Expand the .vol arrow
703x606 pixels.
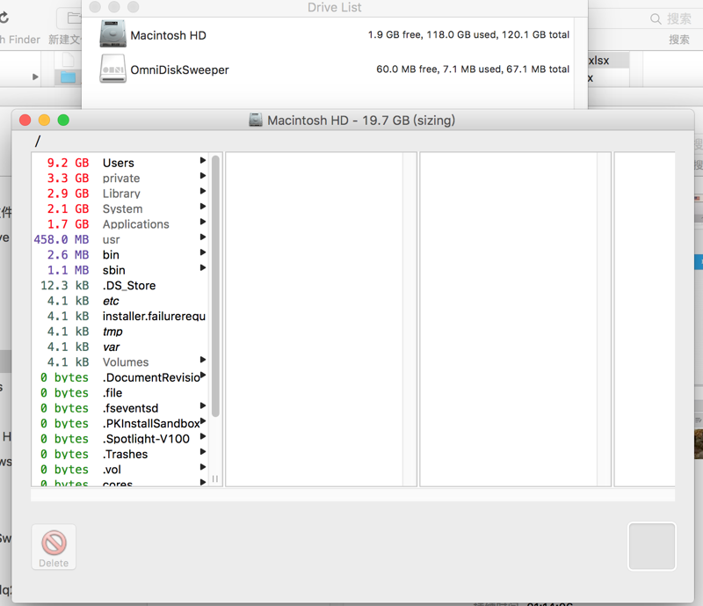pos(203,467)
